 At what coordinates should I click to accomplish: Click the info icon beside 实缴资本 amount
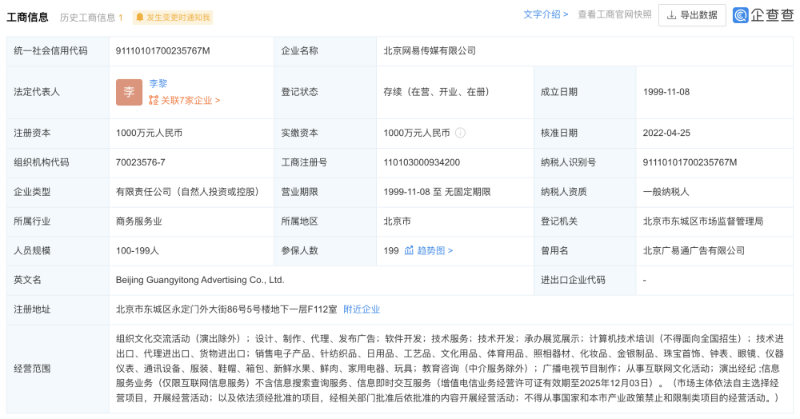pos(460,133)
